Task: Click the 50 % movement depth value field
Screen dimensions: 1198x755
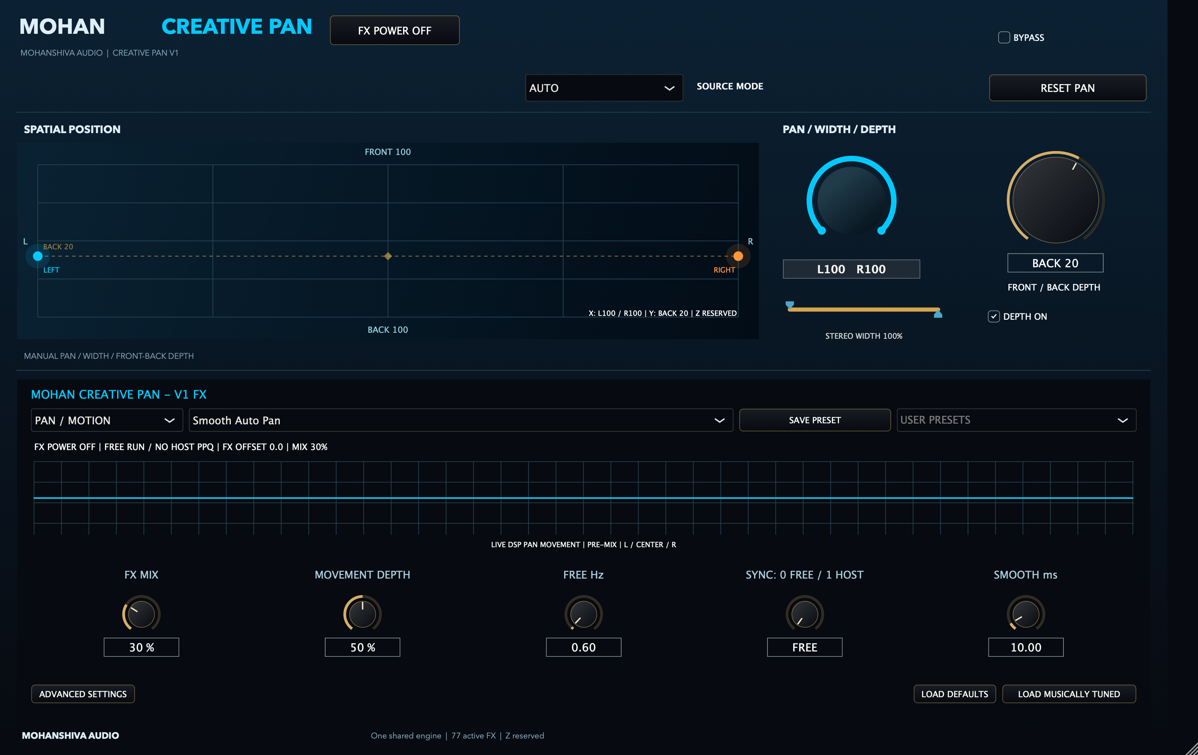Action: pos(362,647)
